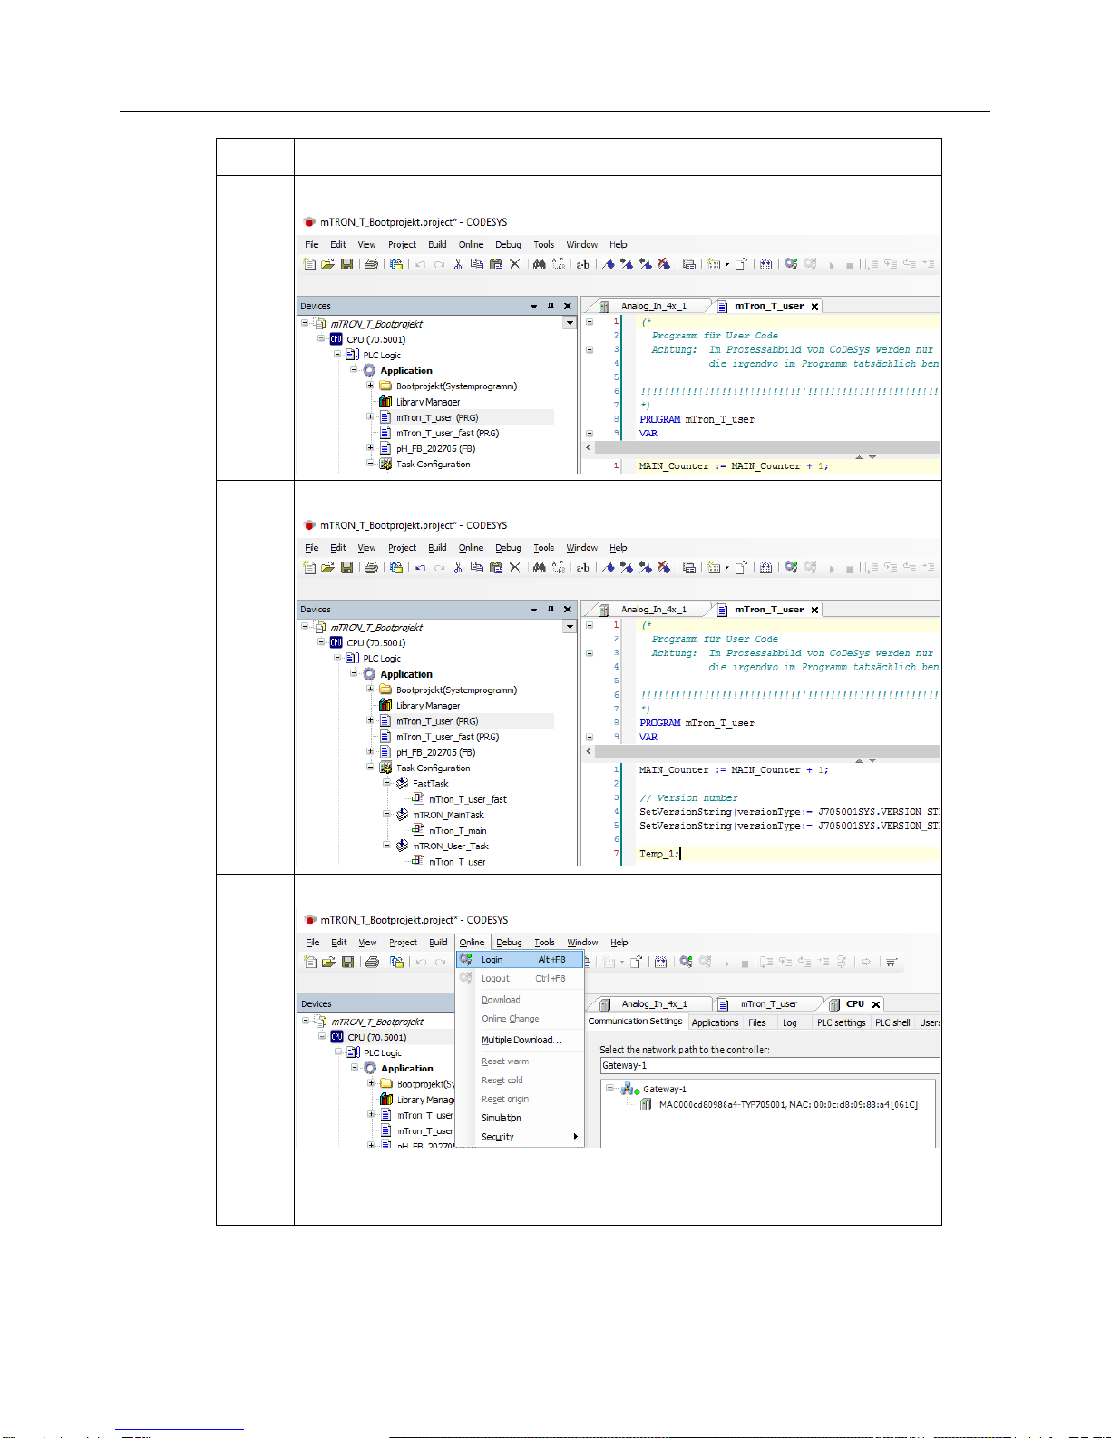Select mTron_T_main in middle screenshot tree

pyautogui.click(x=457, y=830)
